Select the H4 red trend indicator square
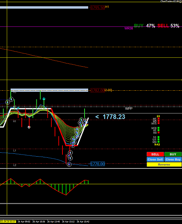 pyautogui.click(x=158, y=133)
